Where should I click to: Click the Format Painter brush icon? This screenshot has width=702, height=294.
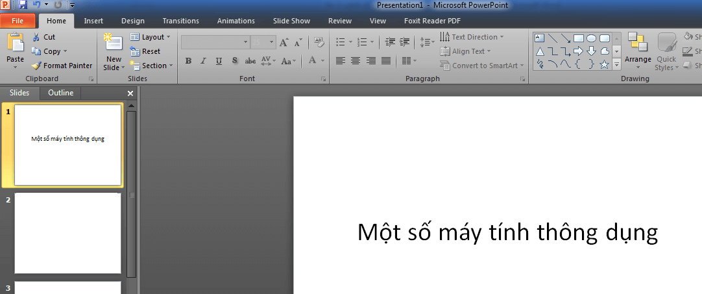click(x=36, y=66)
